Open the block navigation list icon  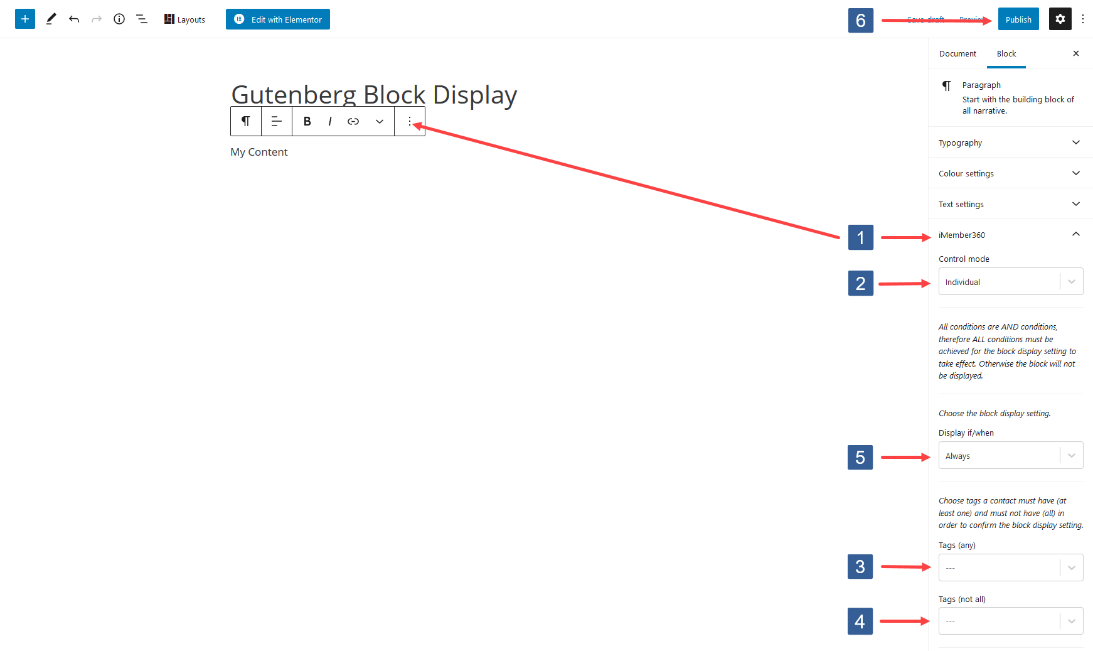(x=142, y=19)
